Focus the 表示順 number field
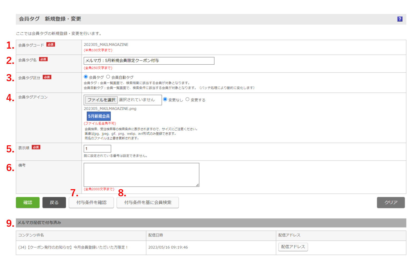Viewport: 411px width, 258px height. (97, 149)
